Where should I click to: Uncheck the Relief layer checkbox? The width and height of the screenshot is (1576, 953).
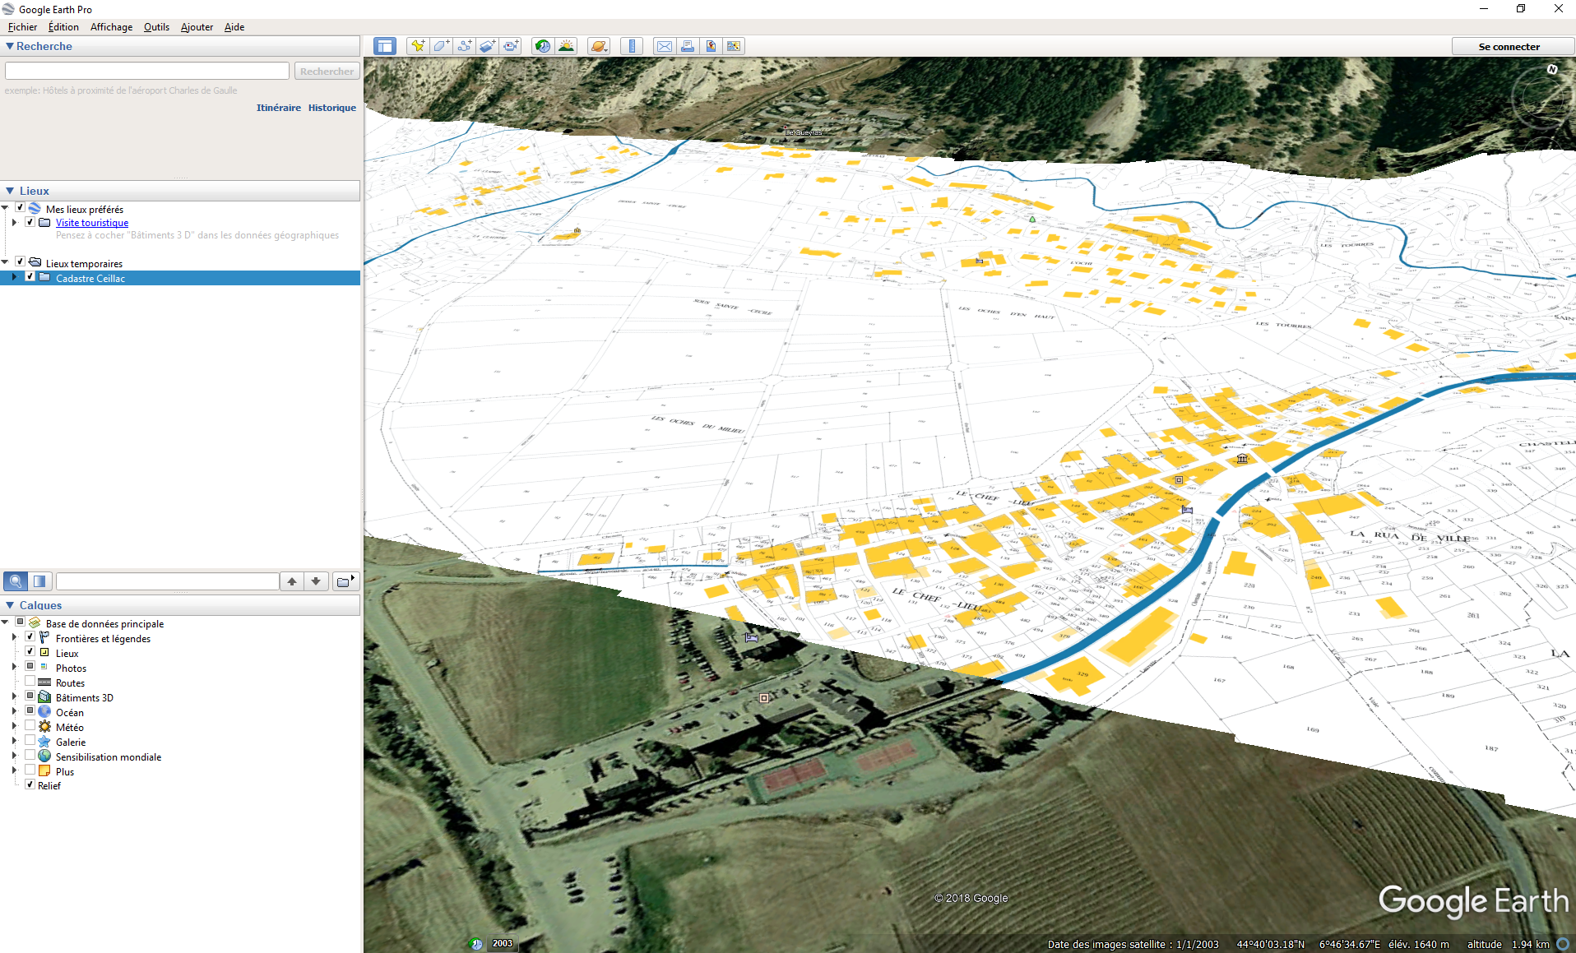(x=30, y=784)
